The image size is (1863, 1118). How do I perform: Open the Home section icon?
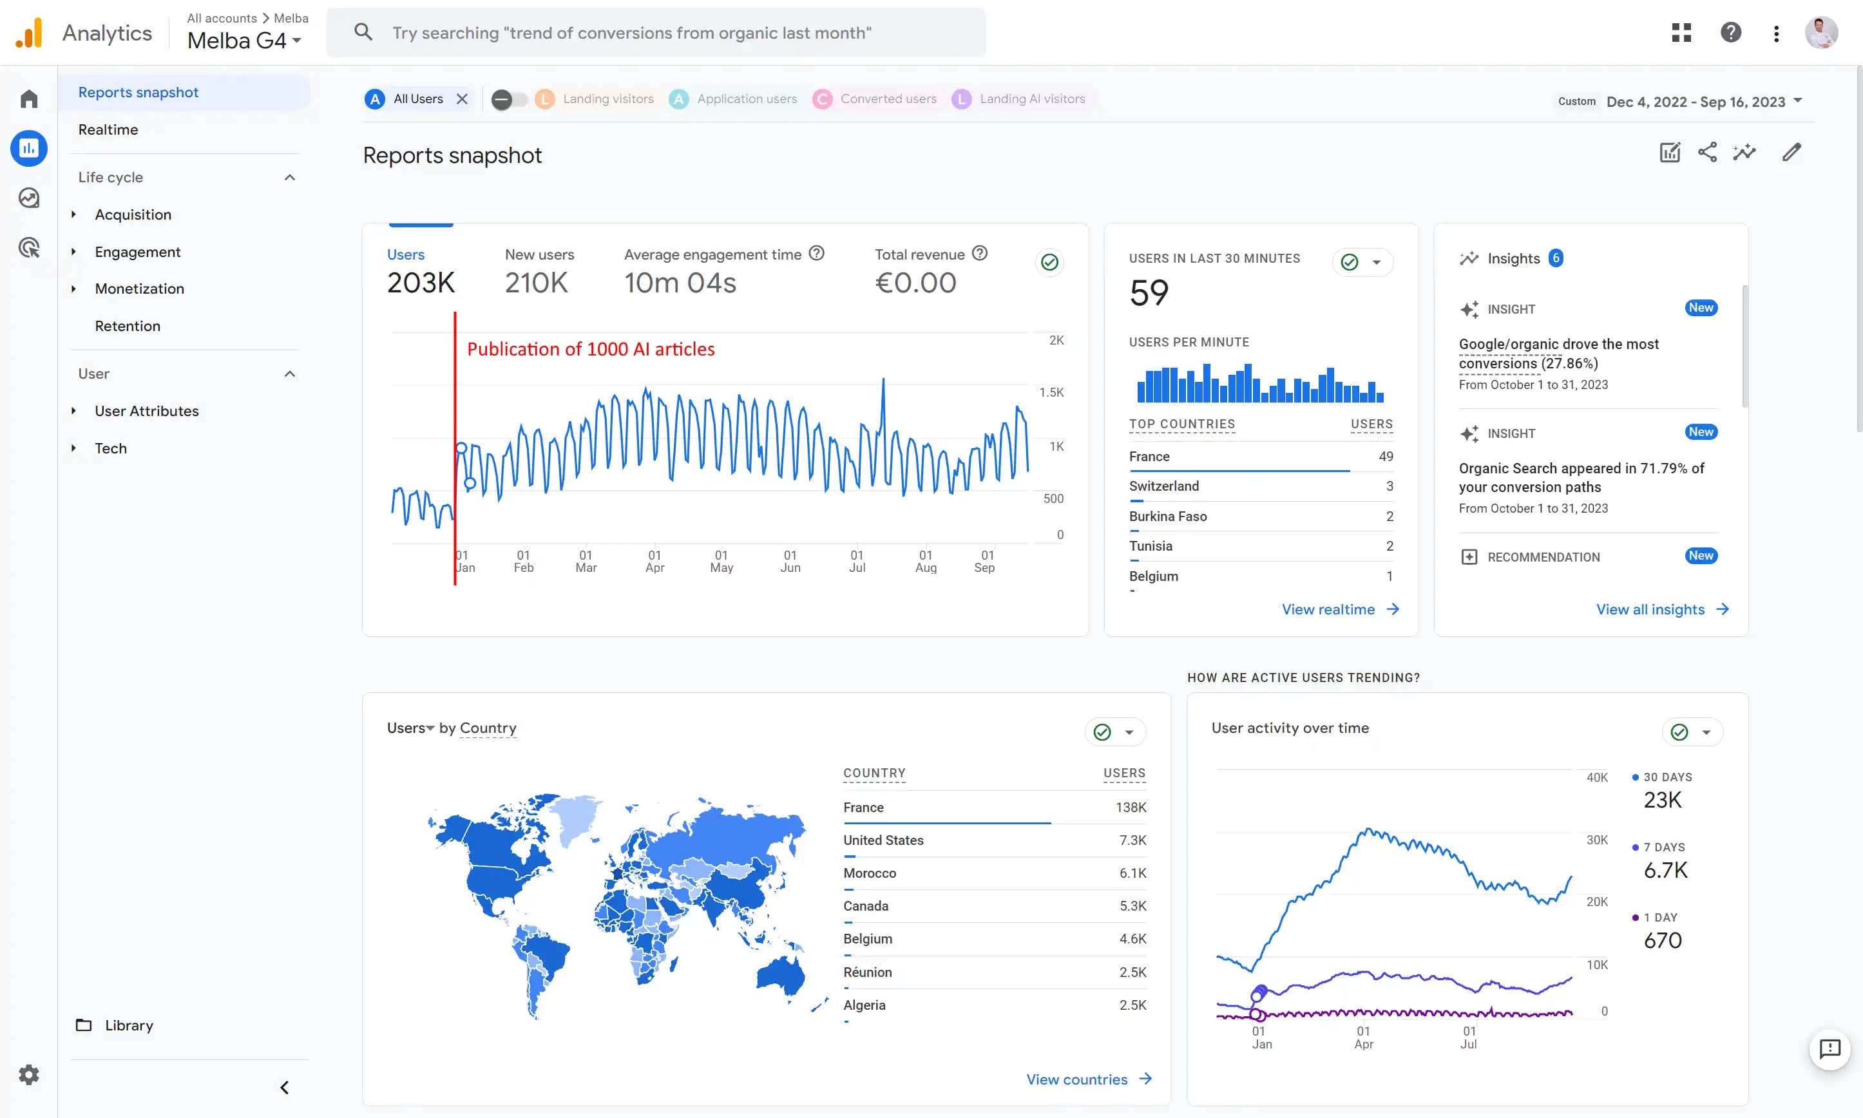[x=28, y=98]
